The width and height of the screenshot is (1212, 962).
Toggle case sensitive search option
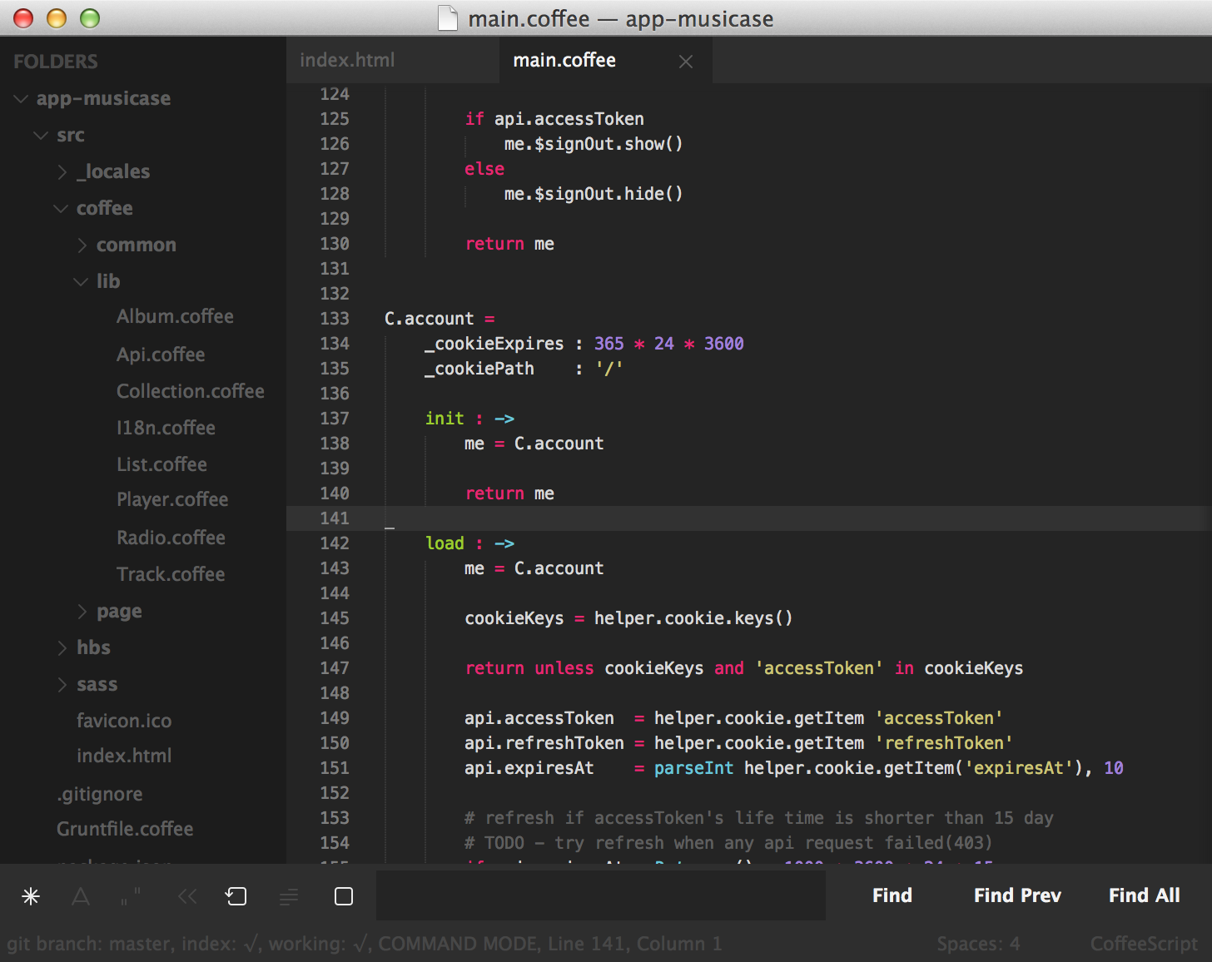tap(81, 896)
